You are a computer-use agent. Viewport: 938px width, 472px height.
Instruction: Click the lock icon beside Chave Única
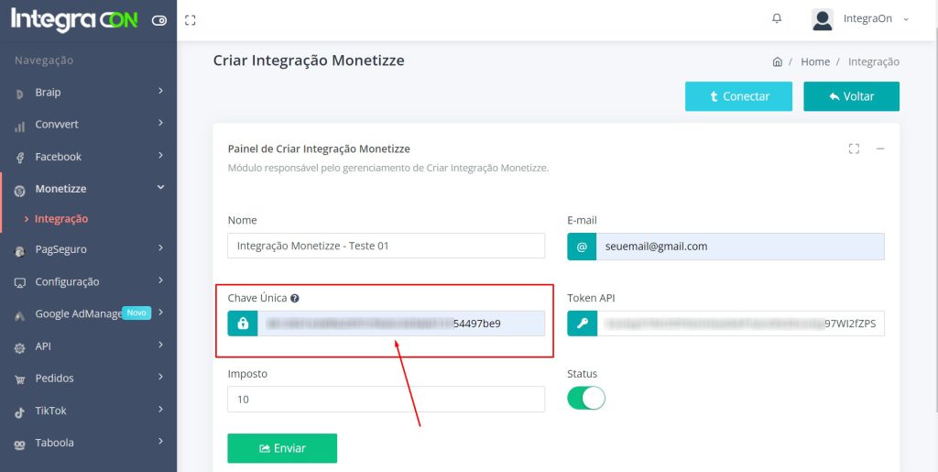click(243, 324)
